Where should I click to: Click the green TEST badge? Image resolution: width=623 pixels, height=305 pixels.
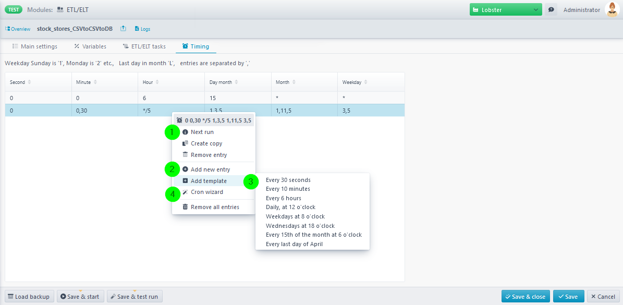coord(14,9)
